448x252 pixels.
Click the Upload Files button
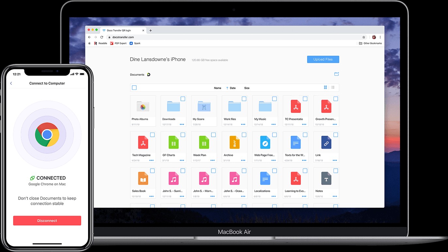pyautogui.click(x=323, y=59)
